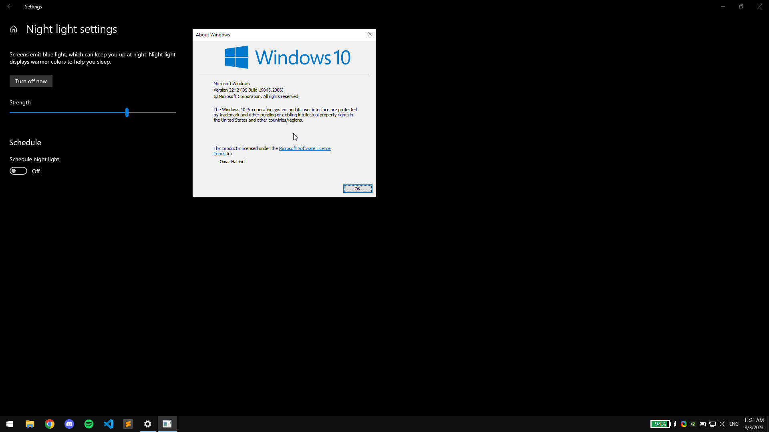Minimize the Settings window
The image size is (769, 432).
pyautogui.click(x=723, y=6)
